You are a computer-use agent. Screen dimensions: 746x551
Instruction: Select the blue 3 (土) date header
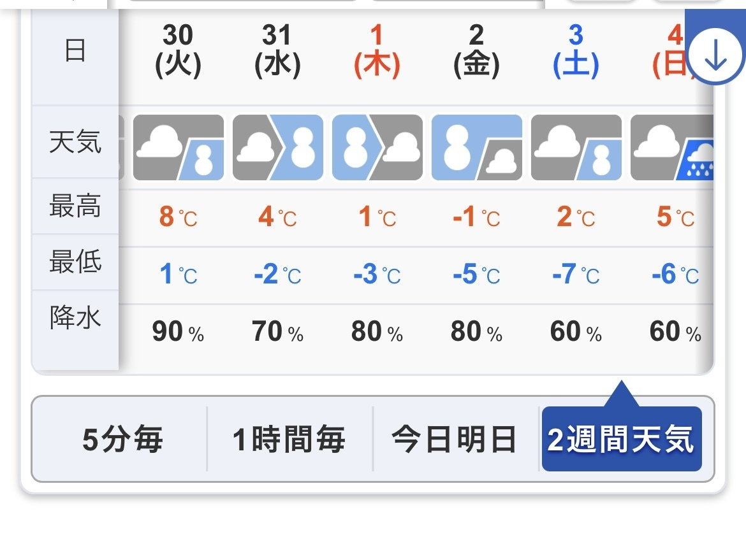tap(576, 51)
